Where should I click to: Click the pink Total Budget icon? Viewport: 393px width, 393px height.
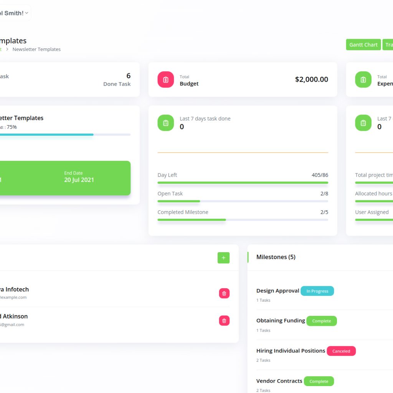(165, 79)
